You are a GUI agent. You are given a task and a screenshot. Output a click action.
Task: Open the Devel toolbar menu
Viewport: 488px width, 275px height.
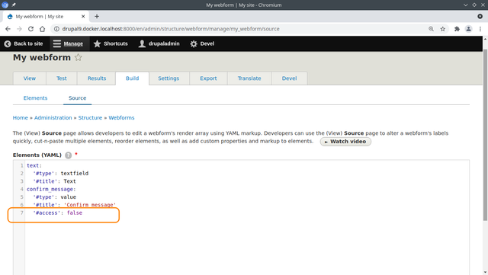[202, 44]
